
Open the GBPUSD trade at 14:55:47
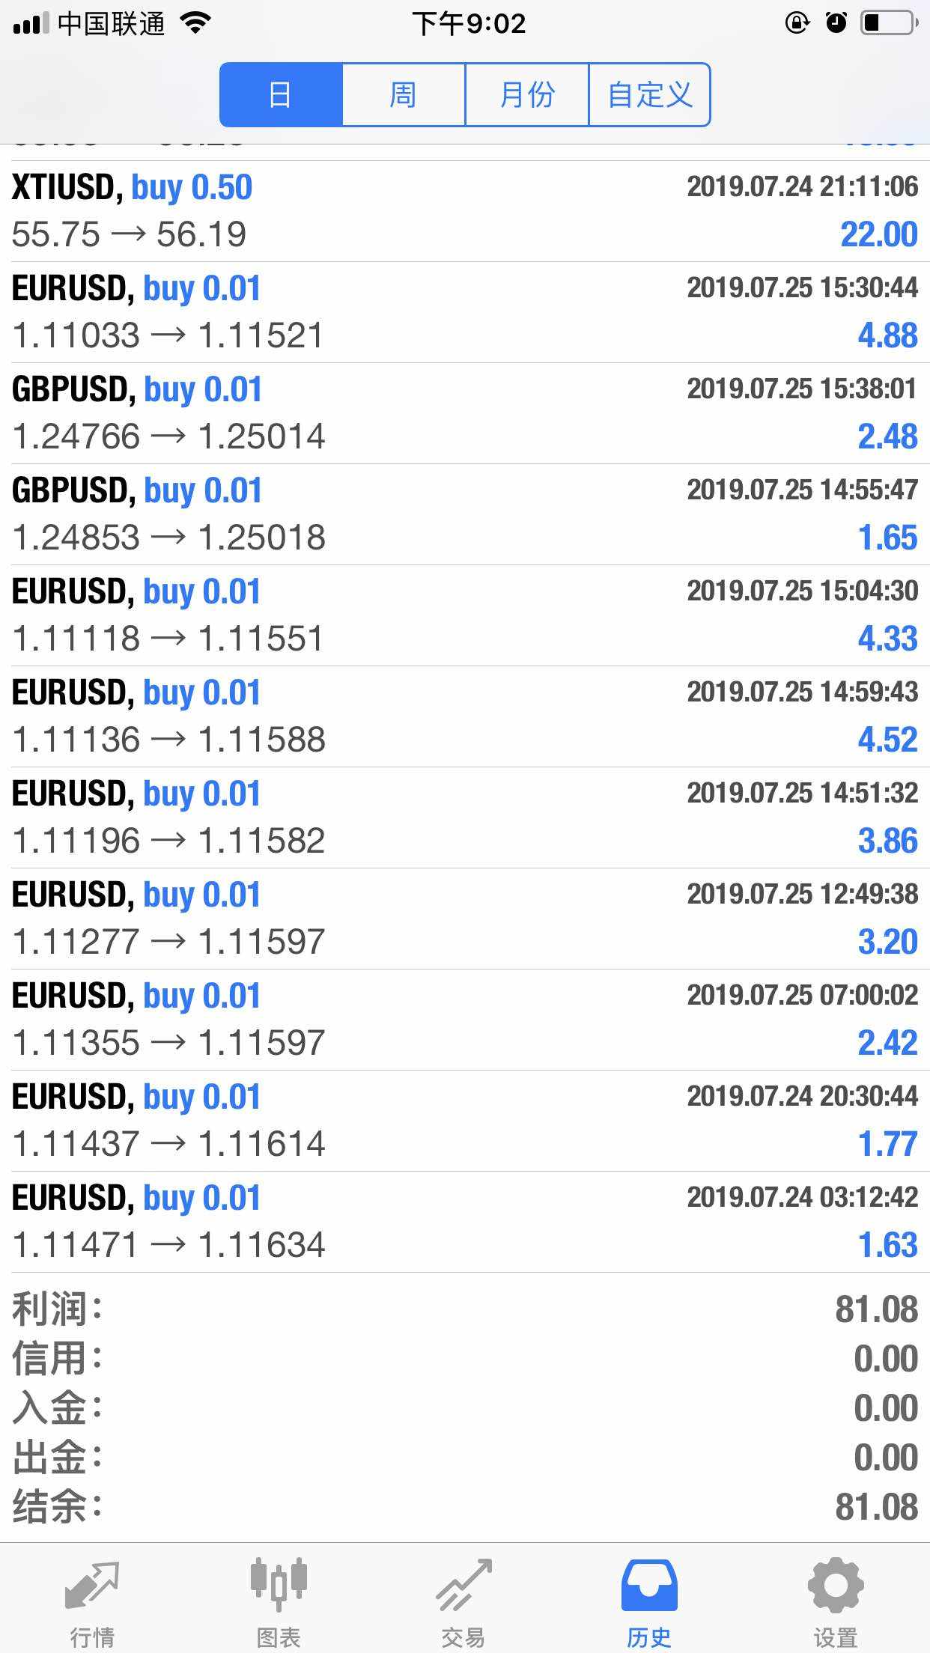click(465, 514)
